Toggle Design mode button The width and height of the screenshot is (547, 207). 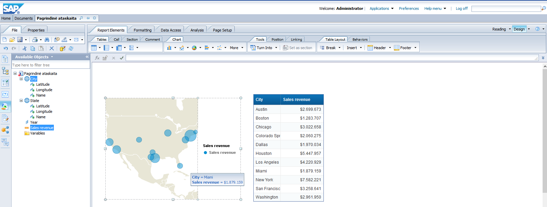[519, 29]
